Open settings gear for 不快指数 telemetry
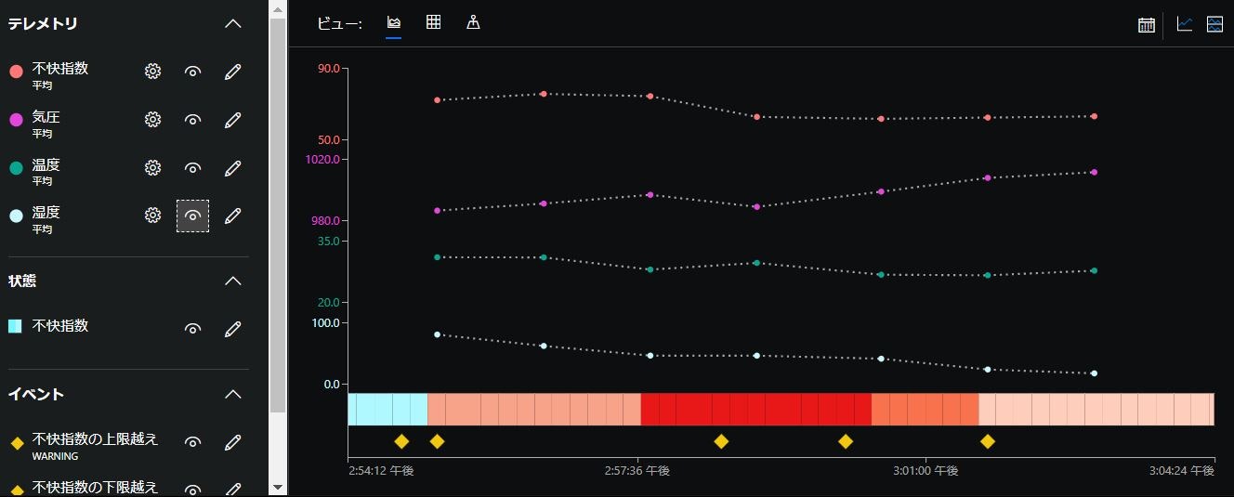1234x497 pixels. (153, 72)
